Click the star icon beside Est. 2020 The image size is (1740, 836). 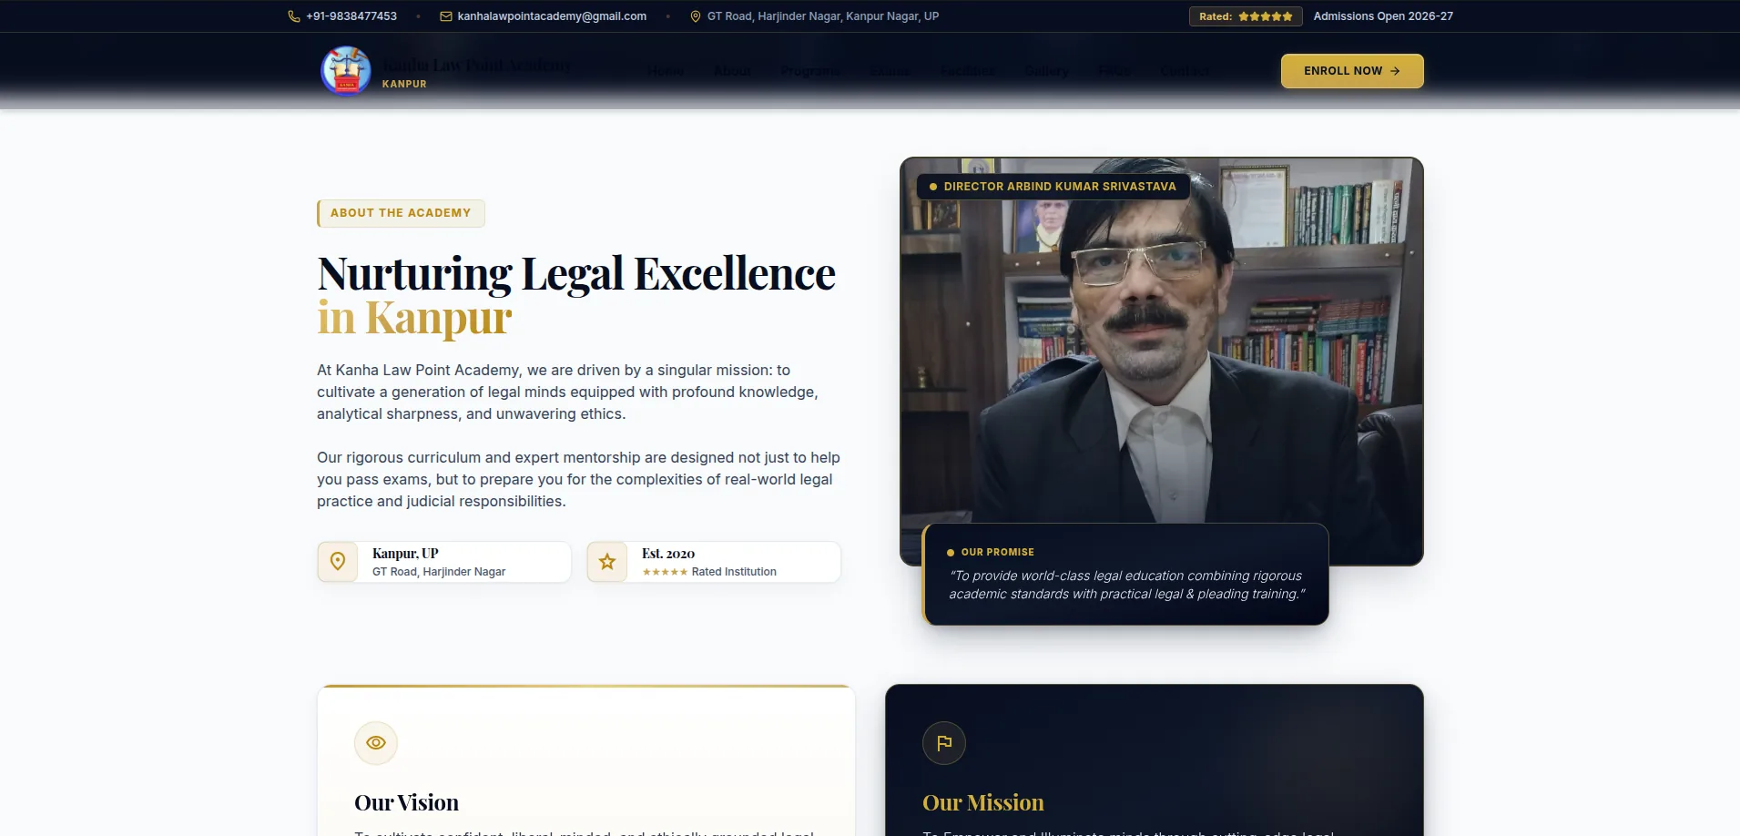pyautogui.click(x=607, y=562)
